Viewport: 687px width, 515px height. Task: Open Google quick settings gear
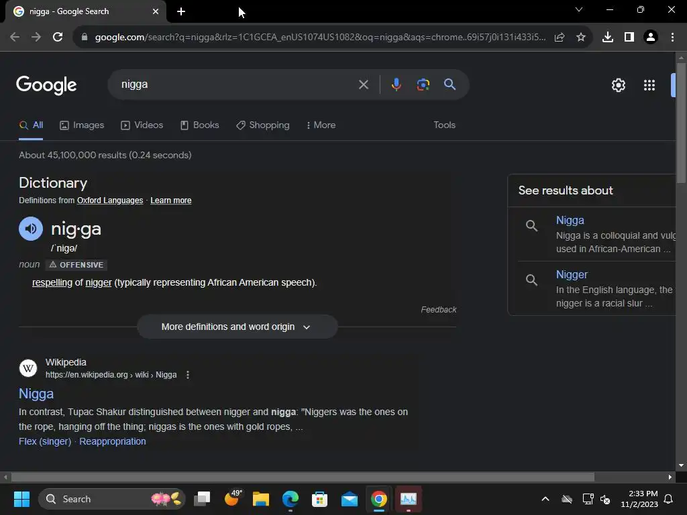pos(618,85)
